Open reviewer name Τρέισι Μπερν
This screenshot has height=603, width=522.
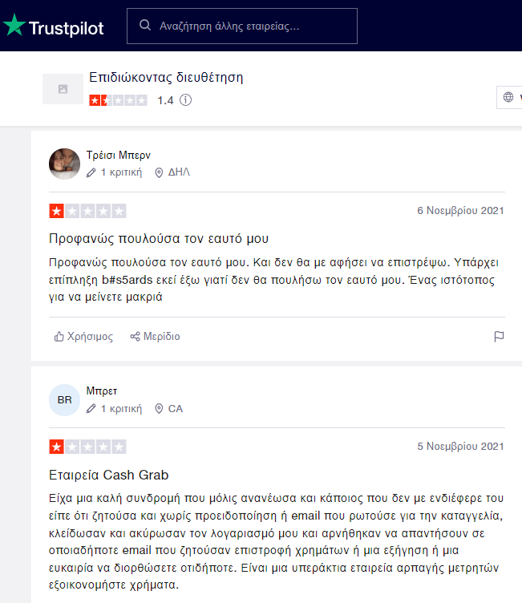coord(119,155)
